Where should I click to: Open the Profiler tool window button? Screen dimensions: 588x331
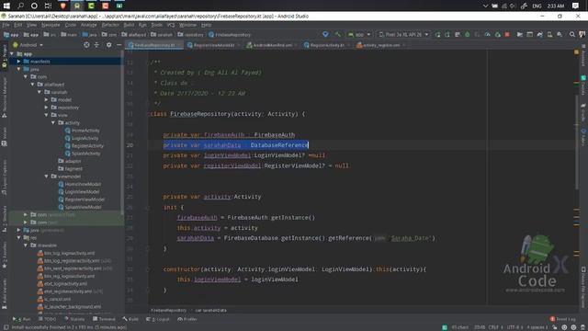pyautogui.click(x=187, y=319)
